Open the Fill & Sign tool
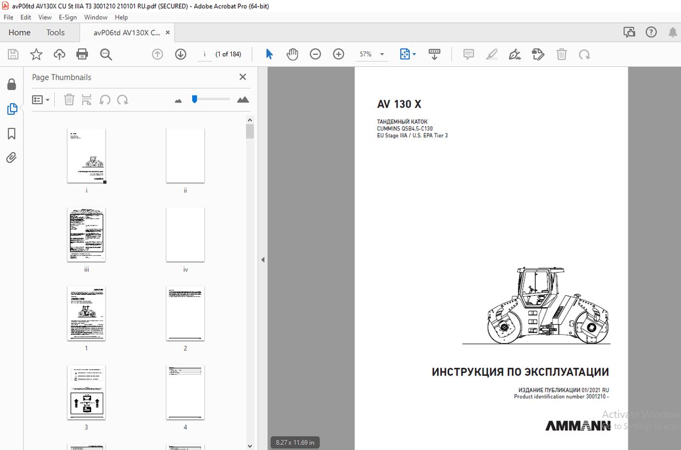This screenshot has height=450, width=681. pos(515,54)
